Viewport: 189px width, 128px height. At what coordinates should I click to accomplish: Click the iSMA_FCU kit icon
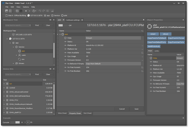(x=7, y=100)
